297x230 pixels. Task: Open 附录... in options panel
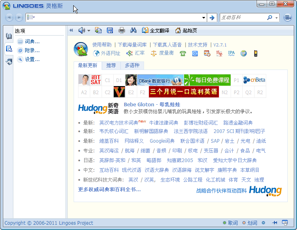[x=28, y=50]
